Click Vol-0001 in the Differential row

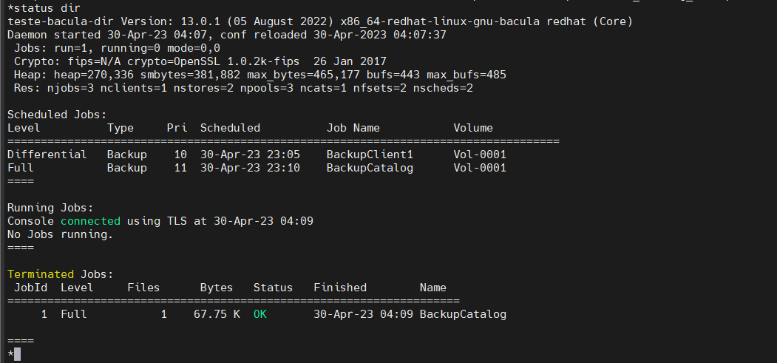point(480,155)
